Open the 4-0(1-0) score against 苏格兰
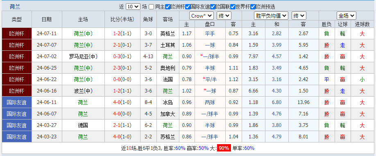Image resolution: width=376 pixels, height=156 pixels. point(122,137)
